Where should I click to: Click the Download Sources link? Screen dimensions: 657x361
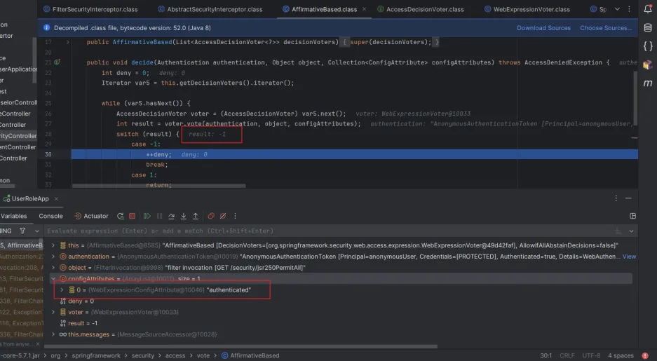pos(543,28)
